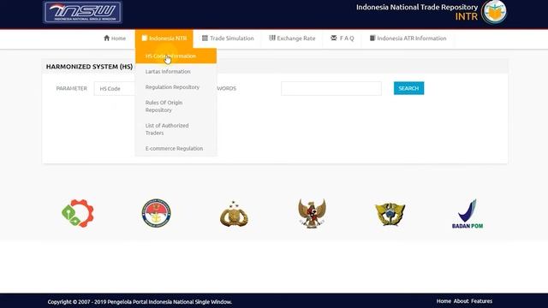Image resolution: width=548 pixels, height=308 pixels.
Task: Click the INSW logo in header
Action: 82,12
